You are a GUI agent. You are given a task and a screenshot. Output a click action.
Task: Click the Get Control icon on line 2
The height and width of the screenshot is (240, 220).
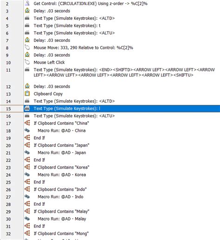coord(27,3)
